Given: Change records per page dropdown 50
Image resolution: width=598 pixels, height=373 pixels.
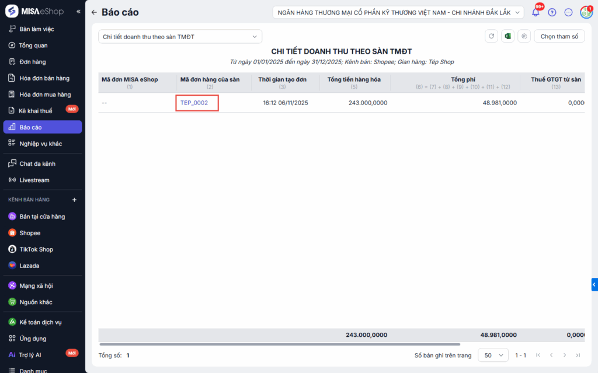Looking at the screenshot, I should coord(493,355).
